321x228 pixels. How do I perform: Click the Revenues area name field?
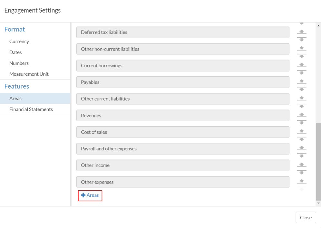pos(183,116)
